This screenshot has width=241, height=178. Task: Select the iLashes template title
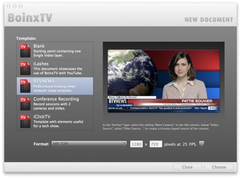pyautogui.click(x=41, y=64)
